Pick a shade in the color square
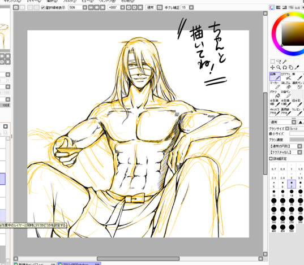This screenshot has height=265, width=304. click(x=293, y=34)
